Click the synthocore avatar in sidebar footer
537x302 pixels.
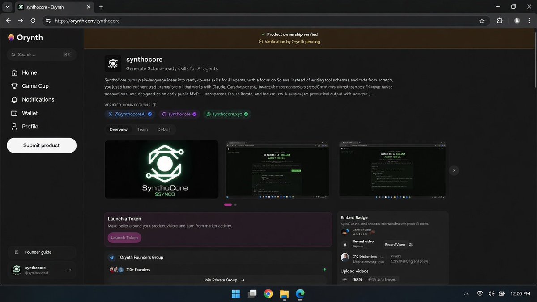[16, 269]
